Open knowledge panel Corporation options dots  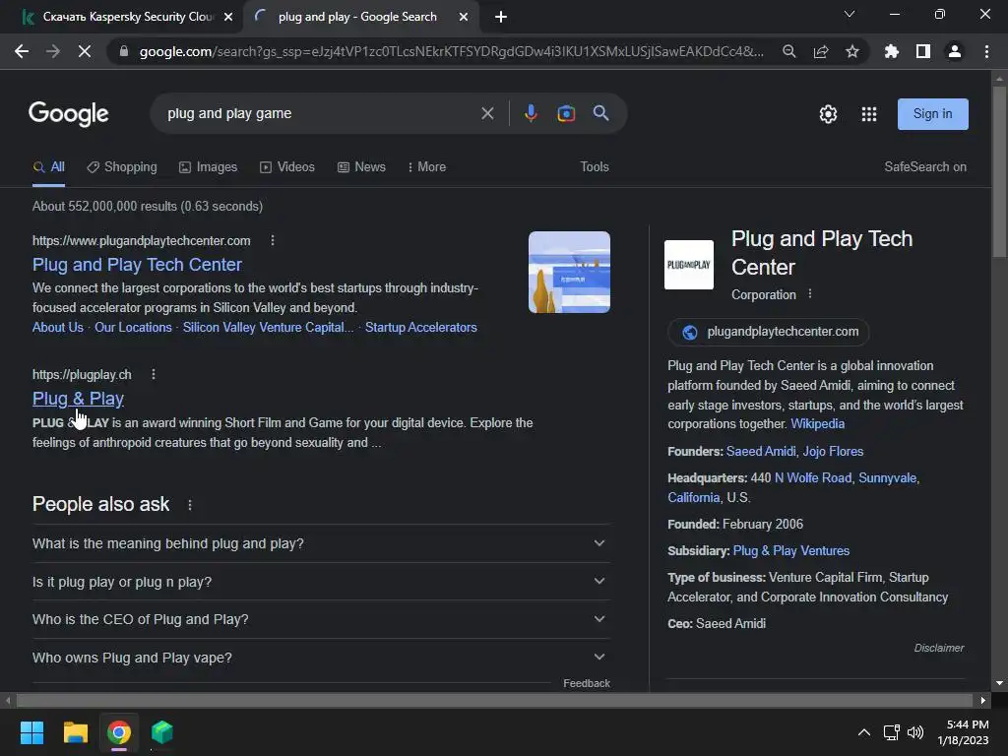(x=810, y=293)
